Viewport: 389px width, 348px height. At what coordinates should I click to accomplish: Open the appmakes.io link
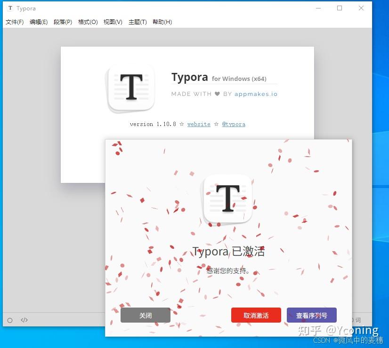256,94
